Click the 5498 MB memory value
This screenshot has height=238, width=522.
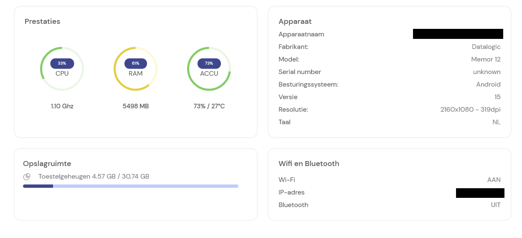[x=135, y=106]
